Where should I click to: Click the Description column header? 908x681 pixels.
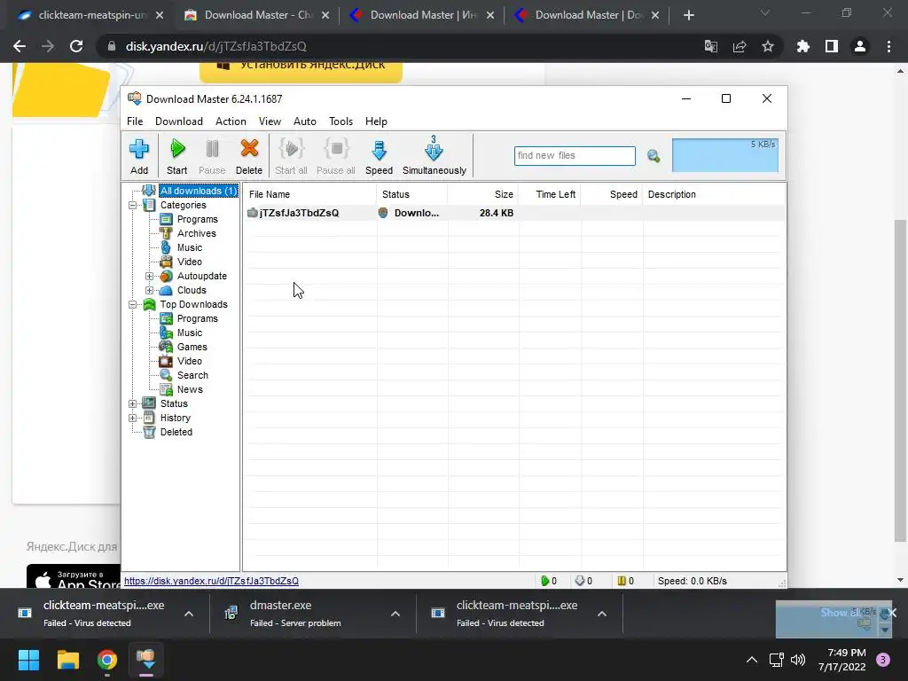714,194
